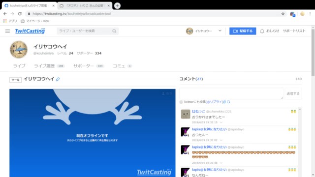Expand options chevron under おつたんー comment
The image size is (315, 177).
221,140
